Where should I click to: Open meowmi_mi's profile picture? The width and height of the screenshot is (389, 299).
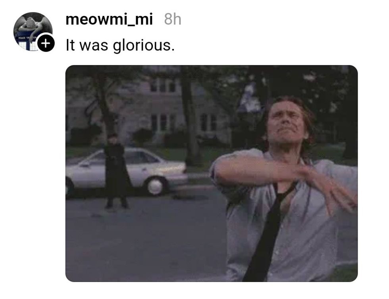tap(33, 31)
